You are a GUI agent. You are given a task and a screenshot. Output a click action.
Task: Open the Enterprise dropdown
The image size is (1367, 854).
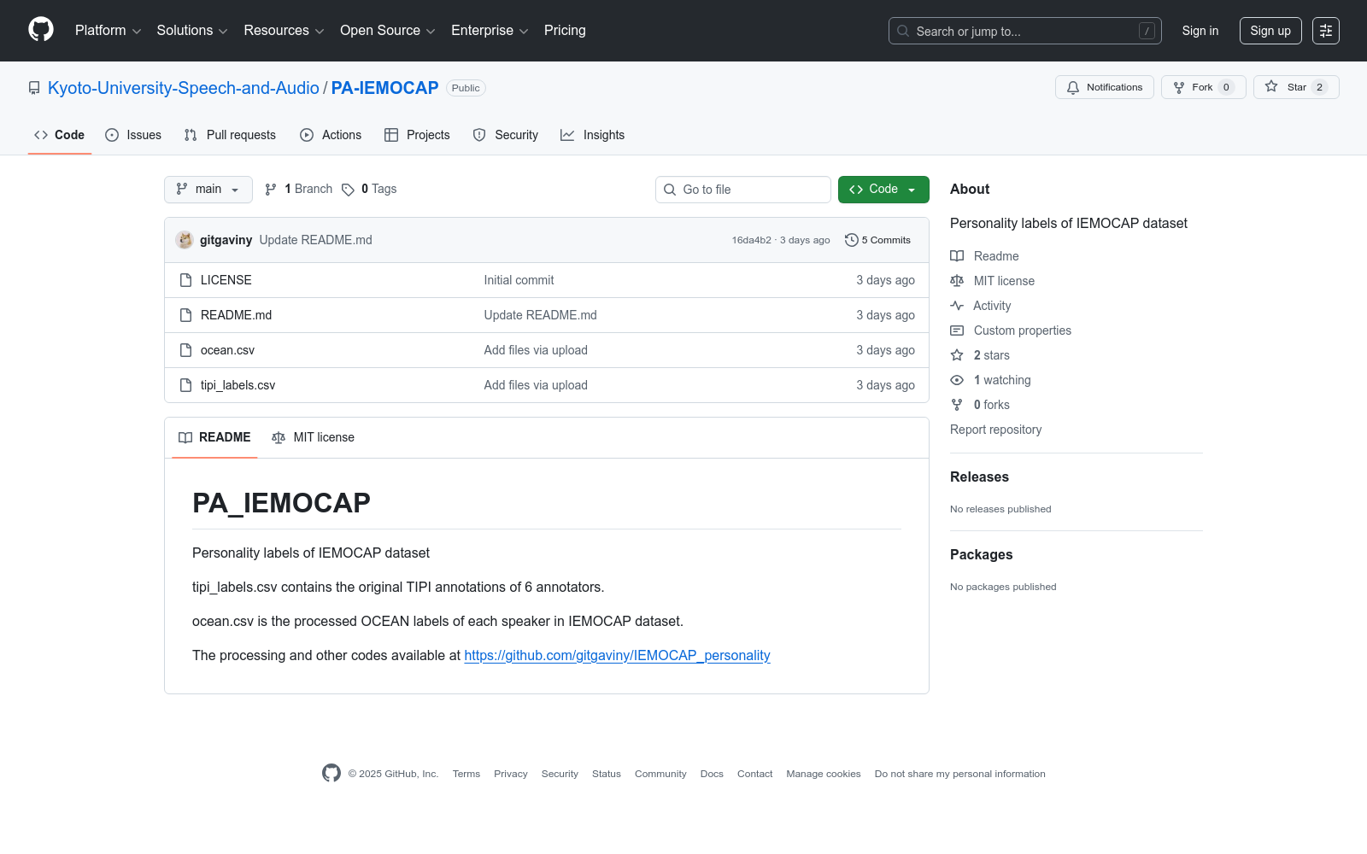click(490, 31)
